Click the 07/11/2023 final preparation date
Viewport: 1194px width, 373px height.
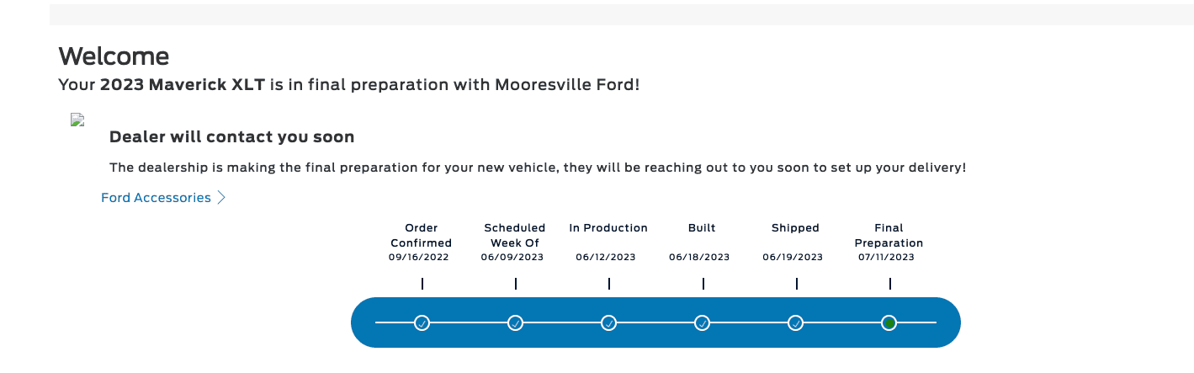(x=886, y=257)
